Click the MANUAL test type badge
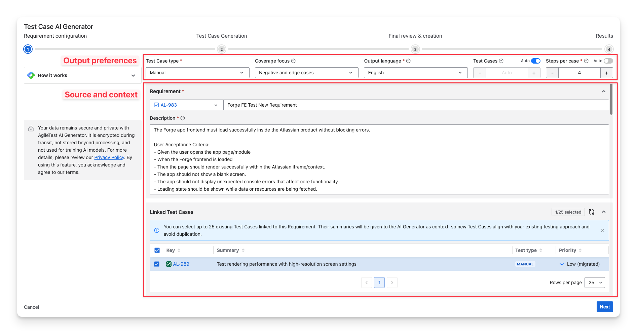The image size is (637, 334). [525, 264]
